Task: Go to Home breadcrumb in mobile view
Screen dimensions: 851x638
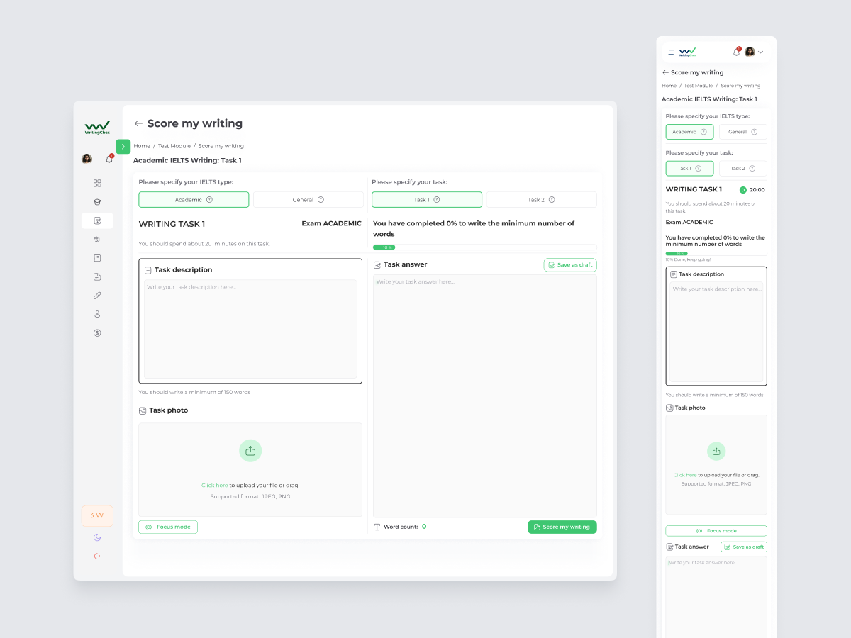Action: (669, 86)
